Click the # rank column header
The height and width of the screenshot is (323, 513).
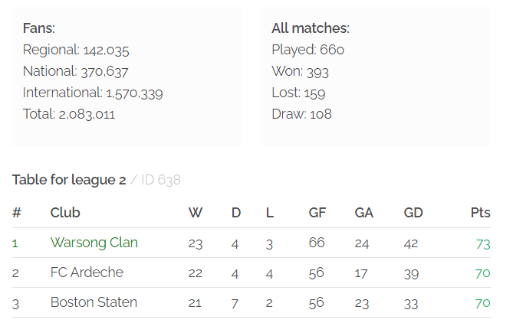16,213
